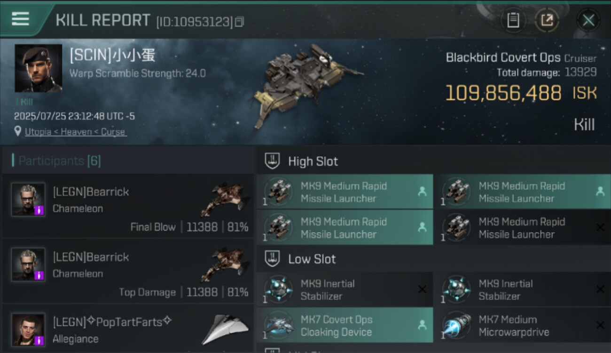Select the High Slot section header
The image size is (611, 353).
[x=313, y=161]
